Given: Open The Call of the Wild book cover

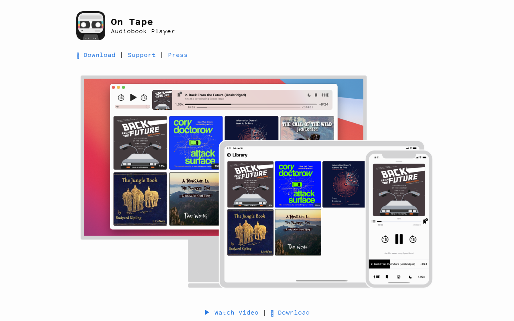Looking at the screenshot, I should click(x=307, y=128).
